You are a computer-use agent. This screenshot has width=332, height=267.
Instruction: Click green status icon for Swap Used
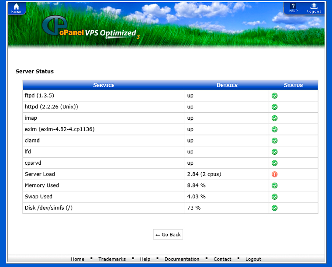[x=275, y=197]
